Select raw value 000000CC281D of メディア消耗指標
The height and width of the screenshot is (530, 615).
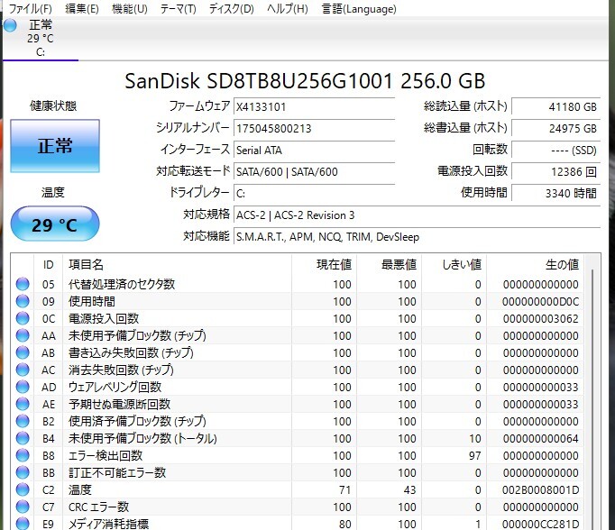coord(540,524)
